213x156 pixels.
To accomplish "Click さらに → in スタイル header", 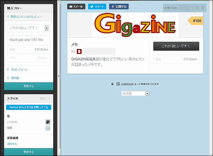I will pyautogui.click(x=45, y=98).
